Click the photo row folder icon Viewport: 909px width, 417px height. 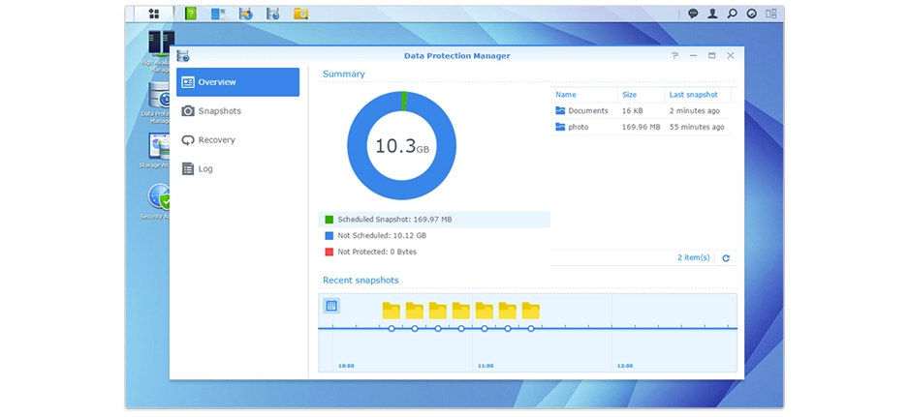[560, 127]
